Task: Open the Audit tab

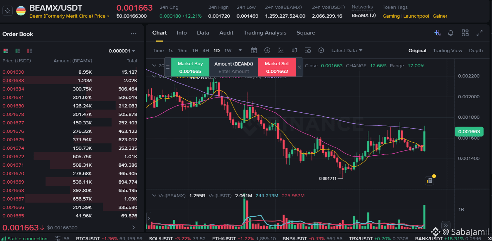Action: 226,33
